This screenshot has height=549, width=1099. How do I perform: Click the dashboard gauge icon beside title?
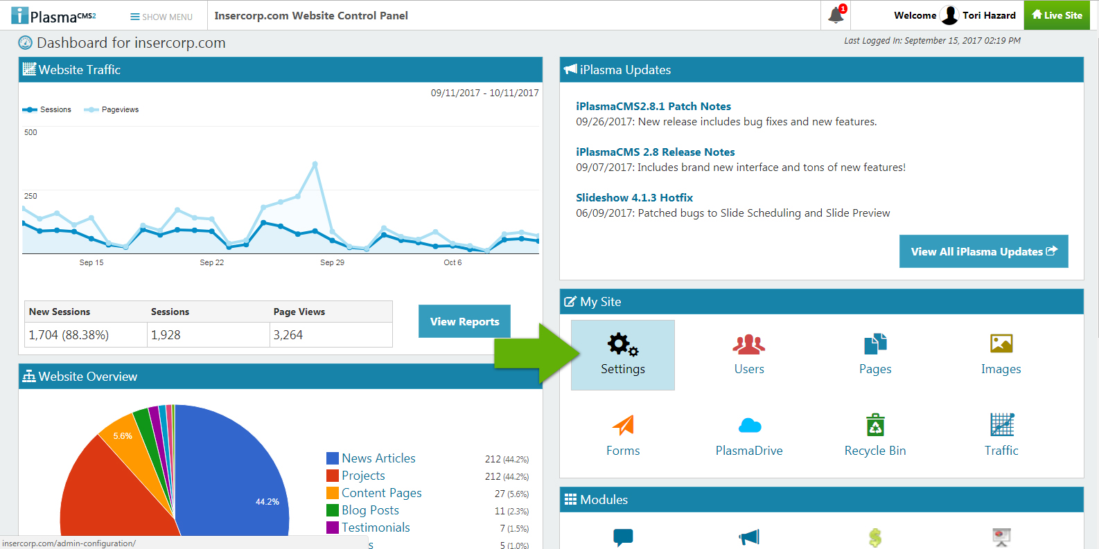26,43
